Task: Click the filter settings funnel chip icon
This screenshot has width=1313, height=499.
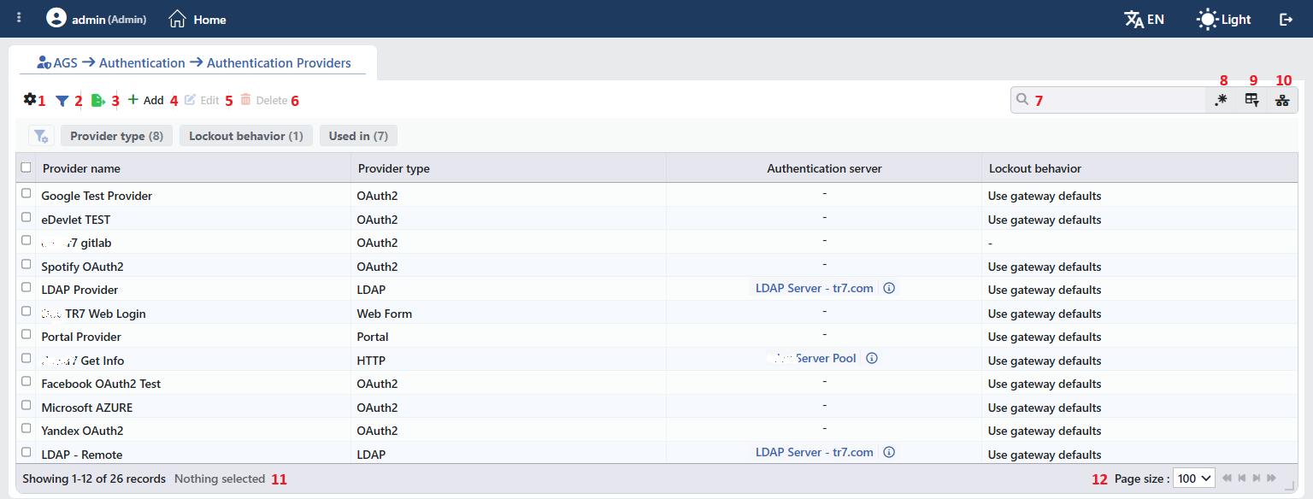Action: (41, 136)
